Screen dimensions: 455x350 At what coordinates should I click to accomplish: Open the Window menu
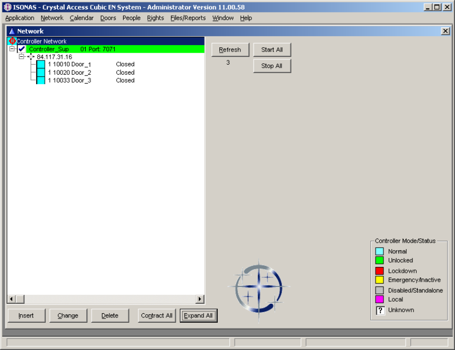[x=223, y=18]
